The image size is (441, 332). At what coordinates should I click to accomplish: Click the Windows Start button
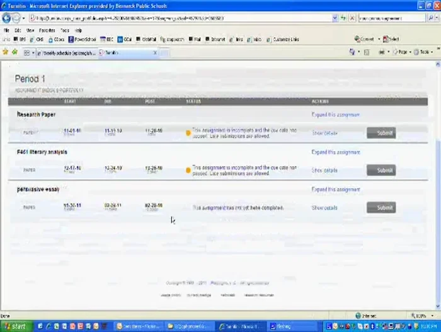pos(14,326)
